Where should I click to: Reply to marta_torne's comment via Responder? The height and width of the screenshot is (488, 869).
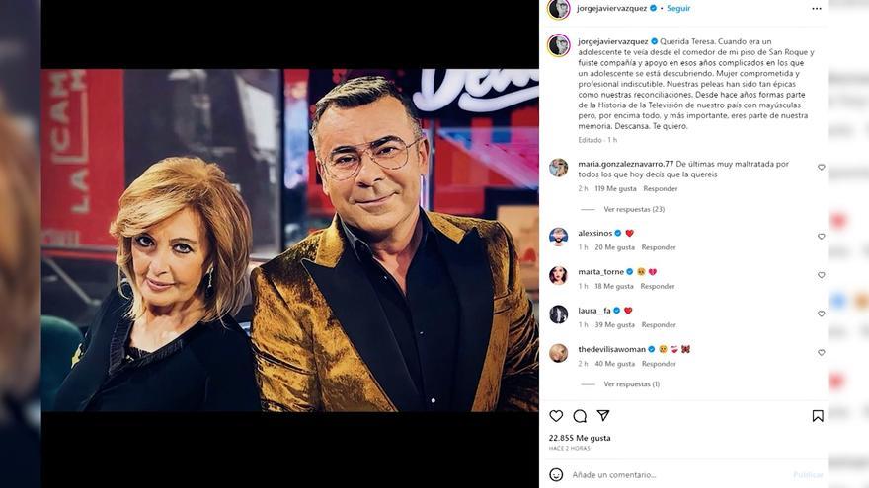tap(658, 286)
